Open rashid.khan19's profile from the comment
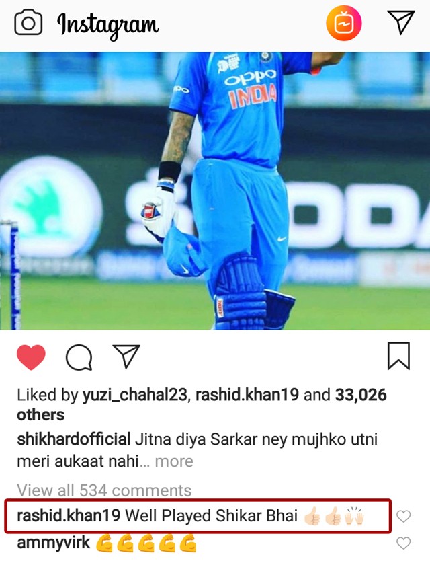The width and height of the screenshot is (430, 563). [x=69, y=516]
